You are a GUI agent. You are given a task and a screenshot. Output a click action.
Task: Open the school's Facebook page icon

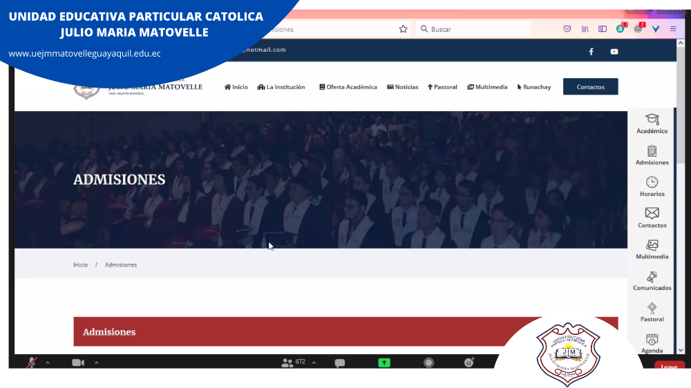(x=591, y=52)
